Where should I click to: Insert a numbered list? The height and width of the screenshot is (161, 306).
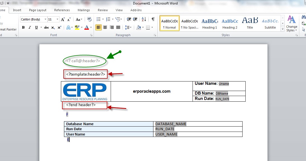(x=108, y=19)
